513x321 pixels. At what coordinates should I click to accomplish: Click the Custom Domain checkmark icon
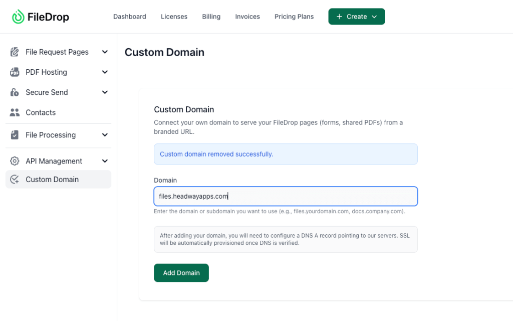(14, 179)
